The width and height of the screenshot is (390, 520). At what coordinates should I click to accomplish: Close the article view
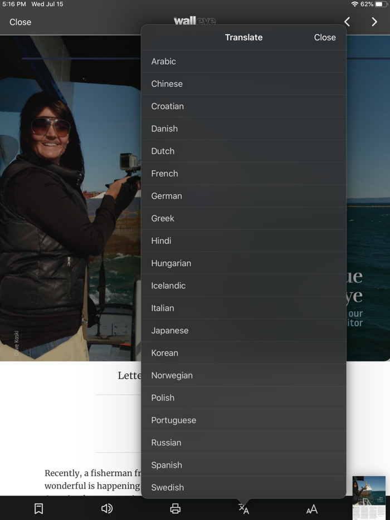tap(20, 22)
